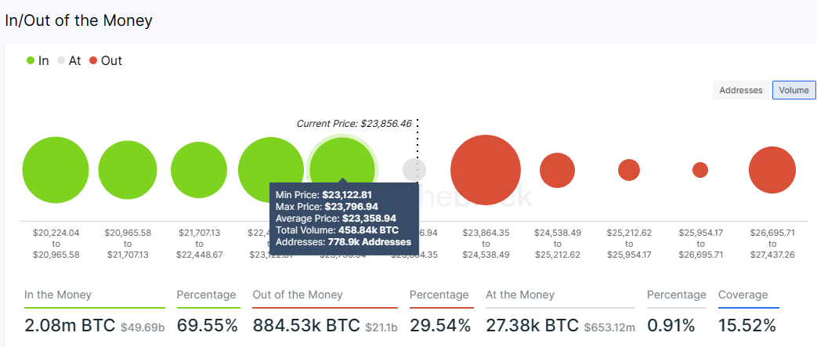Select red bubble above $26,695.71 to $27,437.26

772,170
